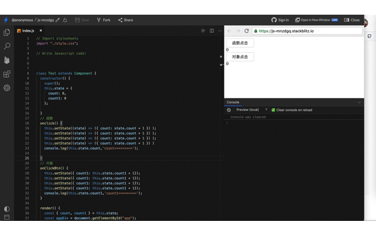Toggle the light/dark theme icon
The height and width of the screenshot is (235, 376).
[6, 209]
